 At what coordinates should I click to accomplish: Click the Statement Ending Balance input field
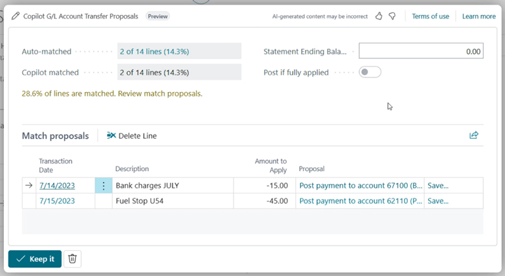point(421,51)
